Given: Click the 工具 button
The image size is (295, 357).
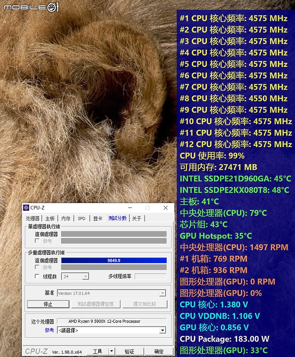Looking at the screenshot, I should coord(98,352).
